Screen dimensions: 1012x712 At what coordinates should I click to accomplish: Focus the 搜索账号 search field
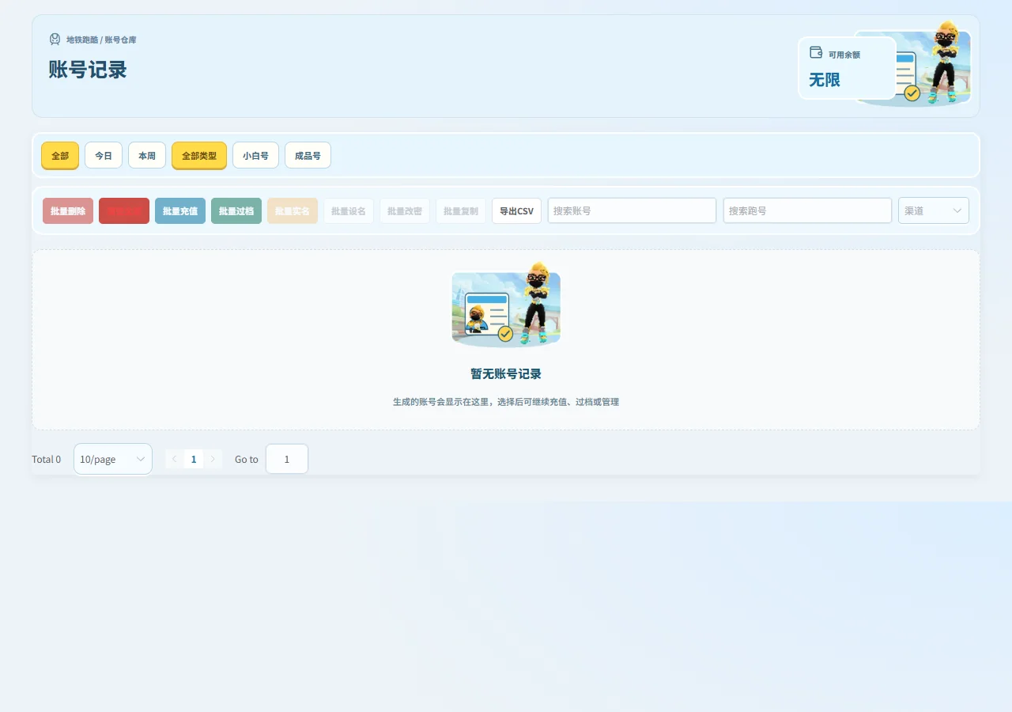(632, 210)
